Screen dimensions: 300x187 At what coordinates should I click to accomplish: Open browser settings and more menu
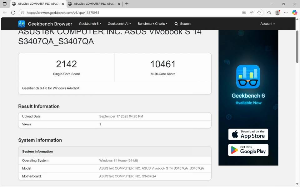click(x=286, y=13)
